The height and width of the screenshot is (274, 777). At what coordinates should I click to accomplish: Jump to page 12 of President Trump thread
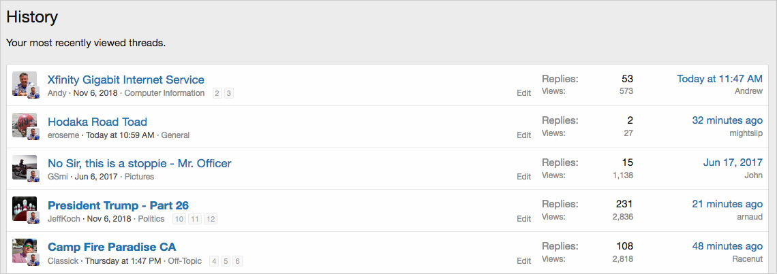[211, 219]
